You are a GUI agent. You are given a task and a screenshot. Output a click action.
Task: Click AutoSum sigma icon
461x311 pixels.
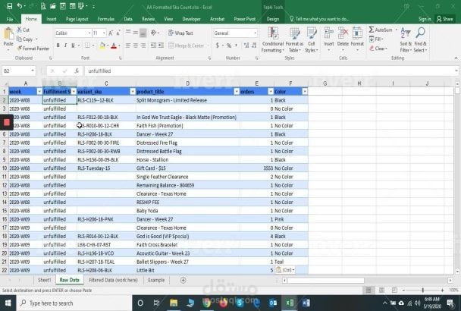372,30
